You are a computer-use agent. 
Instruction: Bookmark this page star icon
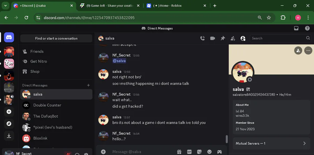pos(269,18)
